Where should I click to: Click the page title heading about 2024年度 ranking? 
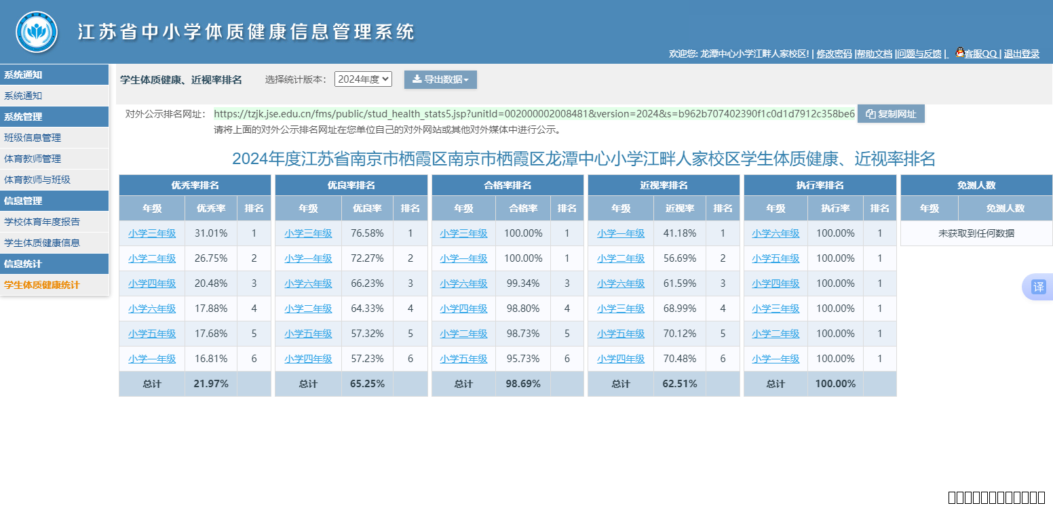click(583, 159)
